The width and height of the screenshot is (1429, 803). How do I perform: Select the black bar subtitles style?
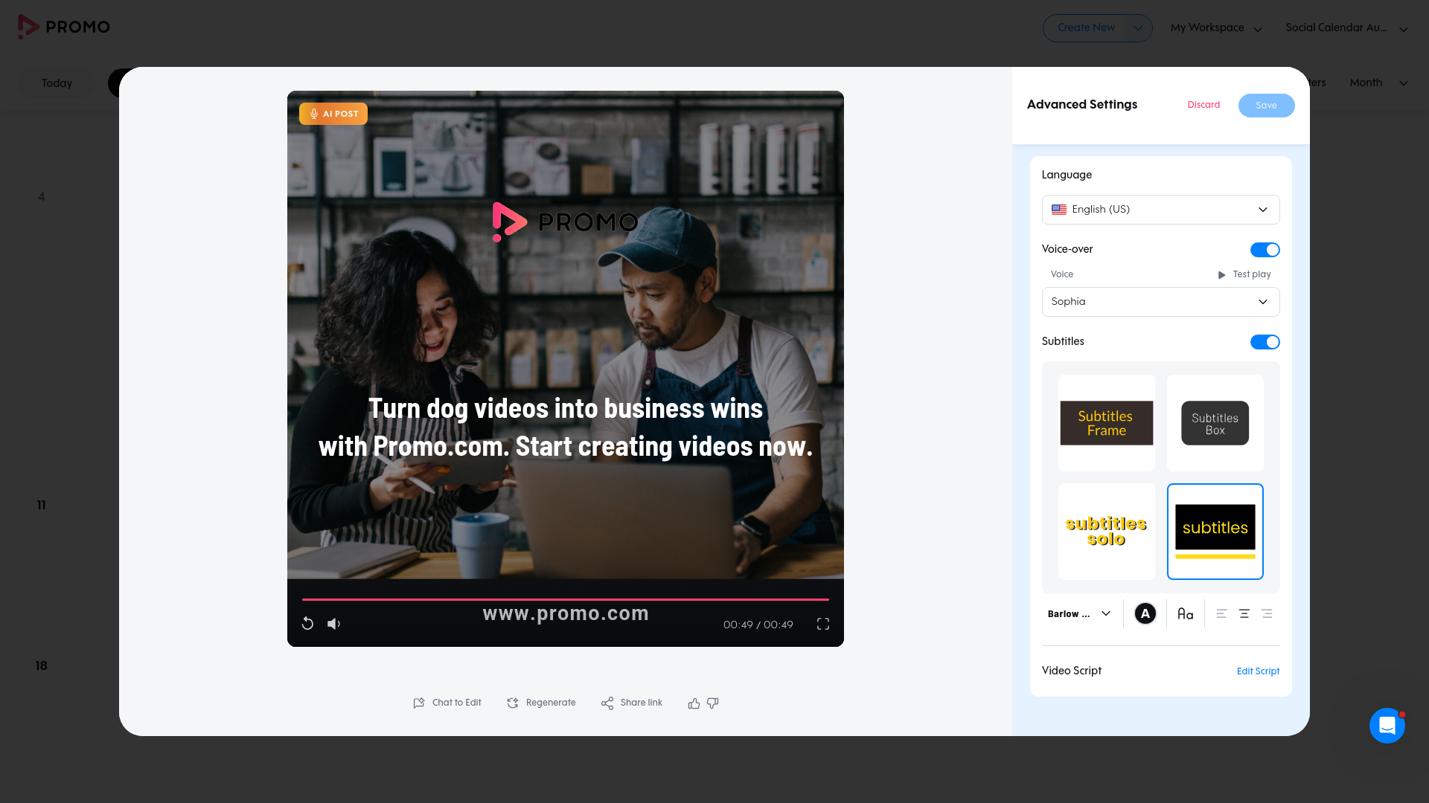[1215, 532]
